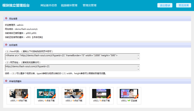Click the 已安装 label under v001

point(134,101)
